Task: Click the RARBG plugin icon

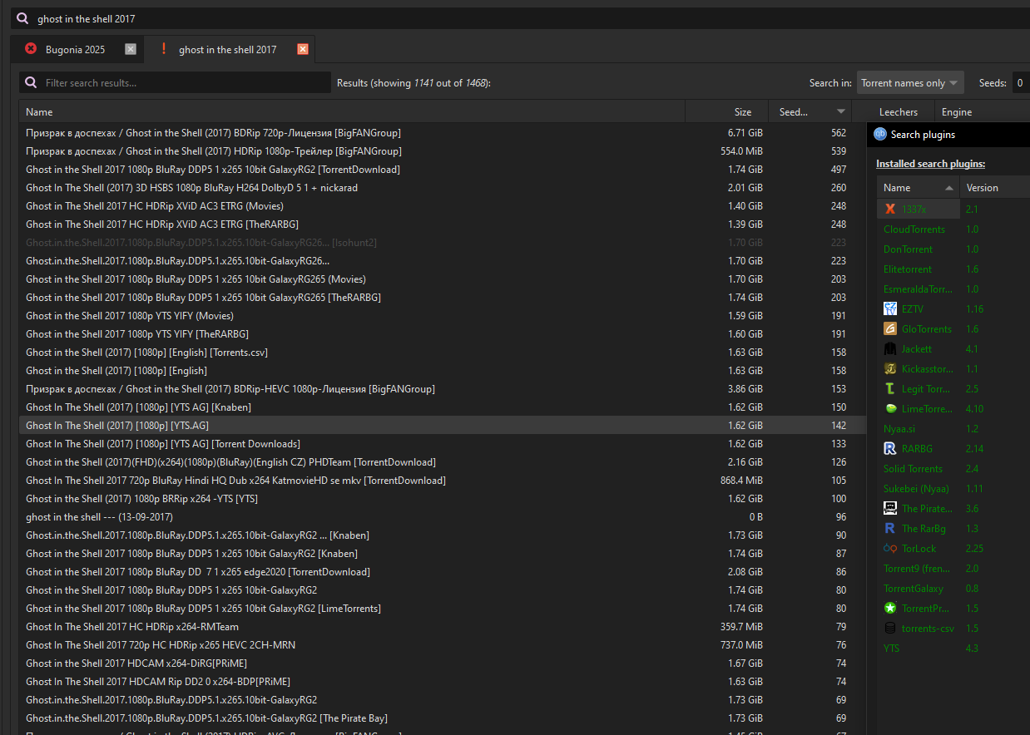Action: coord(890,449)
